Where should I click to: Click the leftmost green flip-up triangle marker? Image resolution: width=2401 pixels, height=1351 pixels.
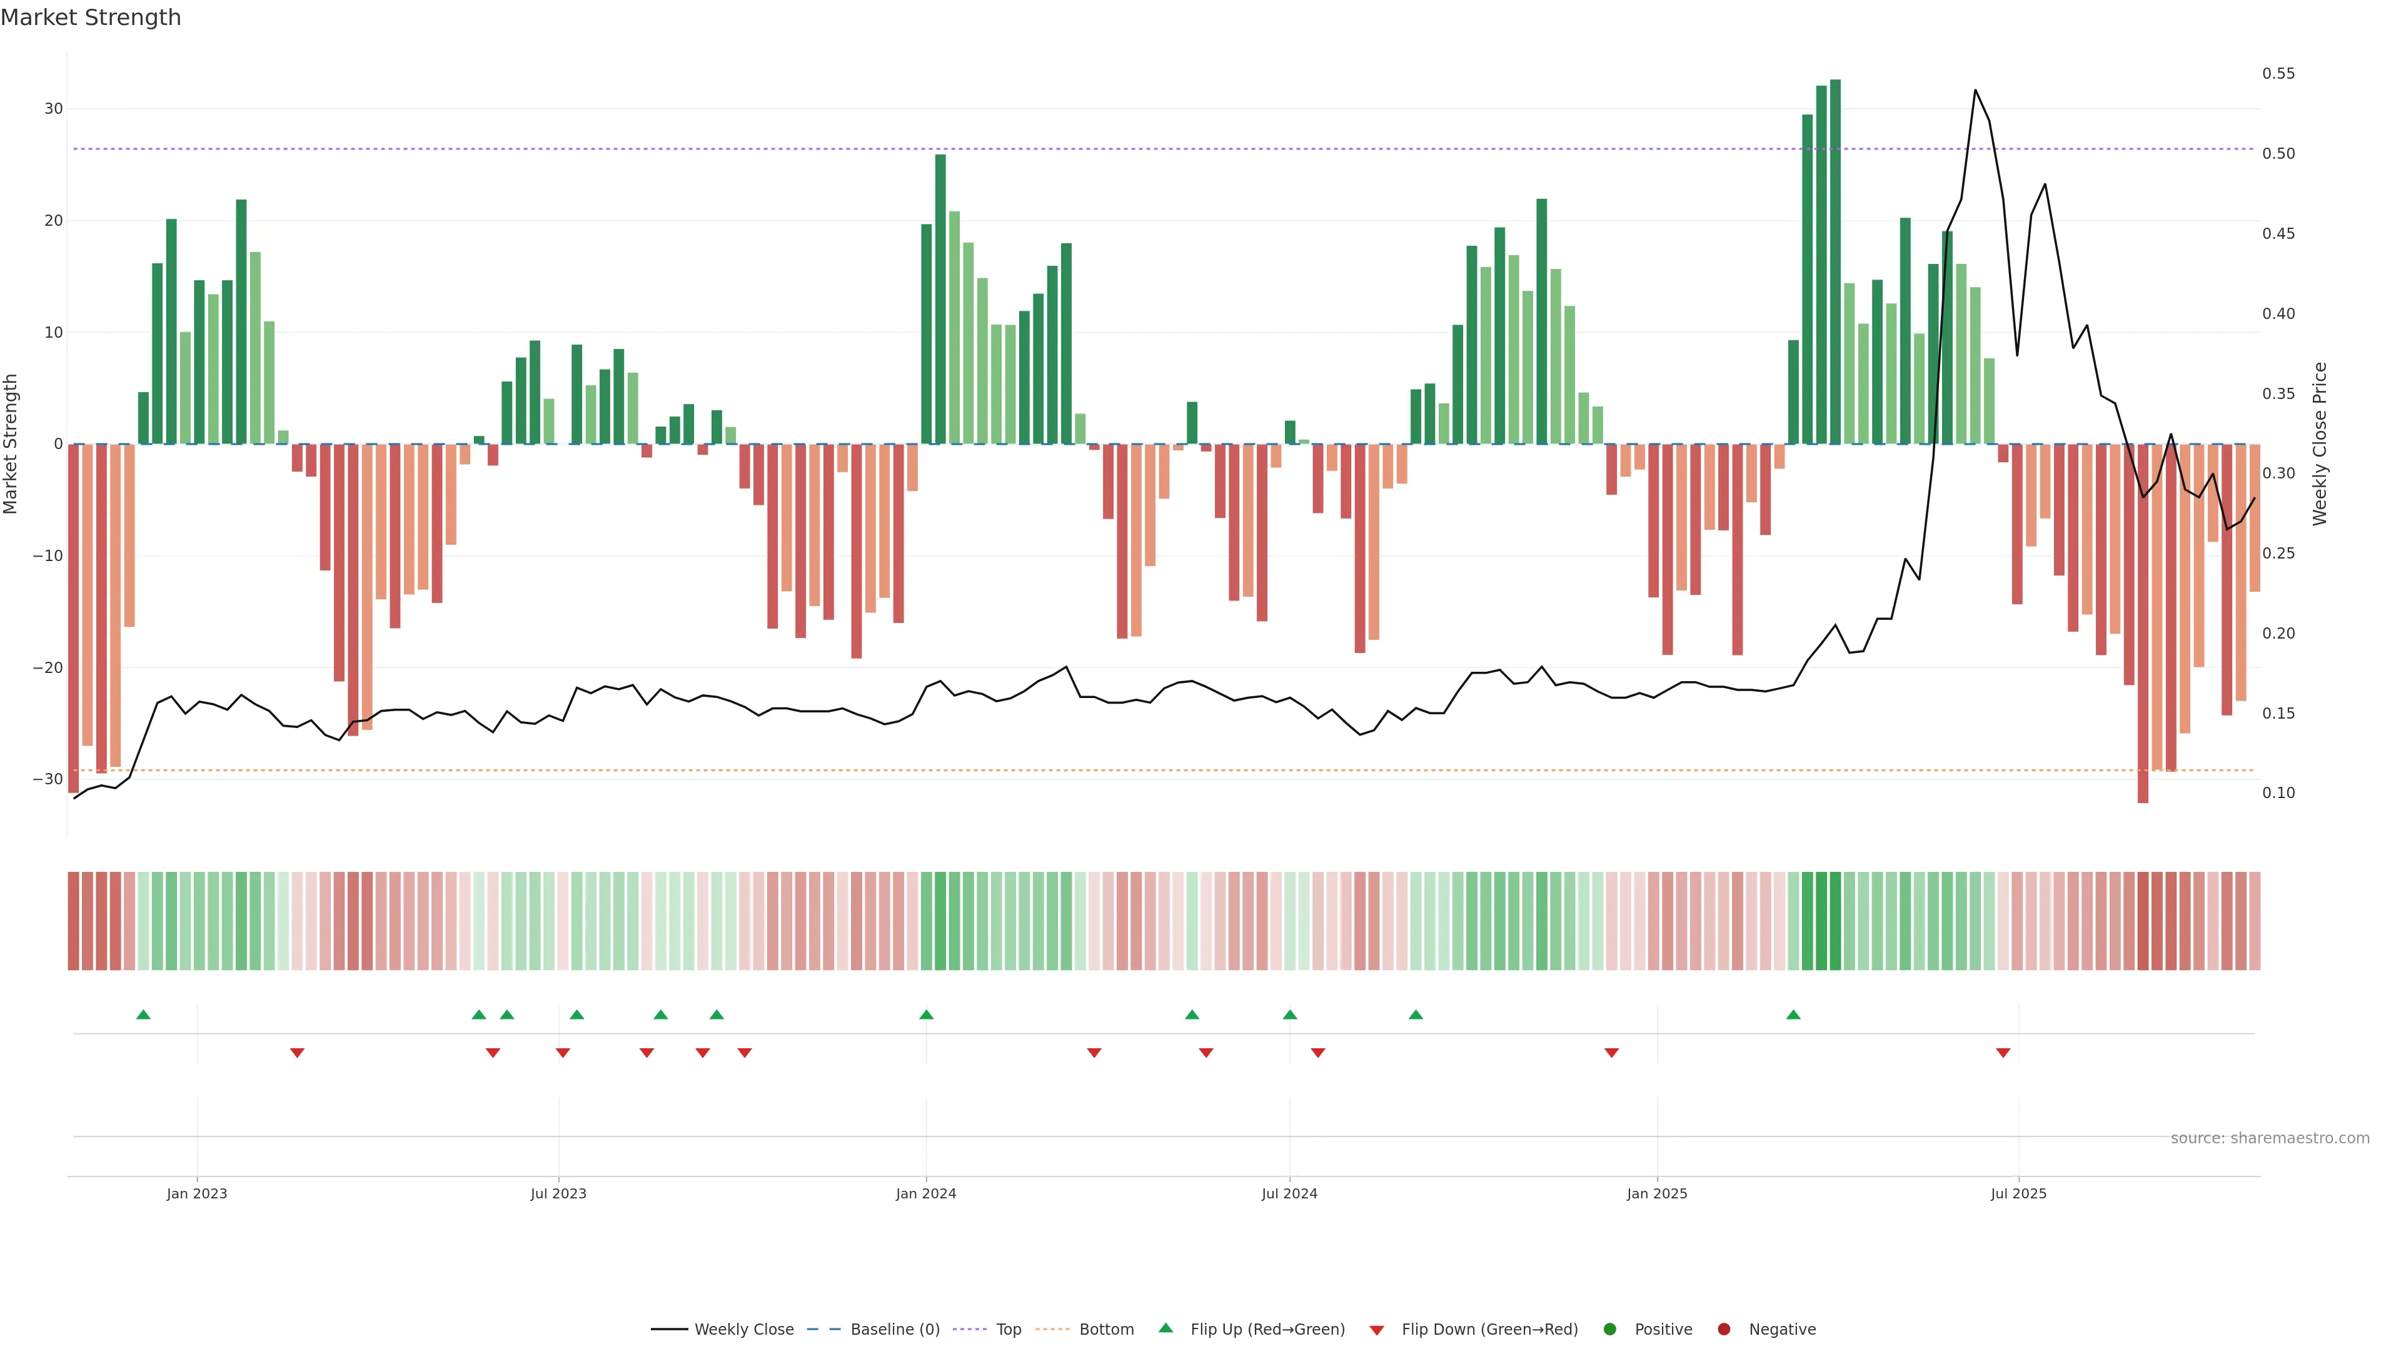(144, 1015)
